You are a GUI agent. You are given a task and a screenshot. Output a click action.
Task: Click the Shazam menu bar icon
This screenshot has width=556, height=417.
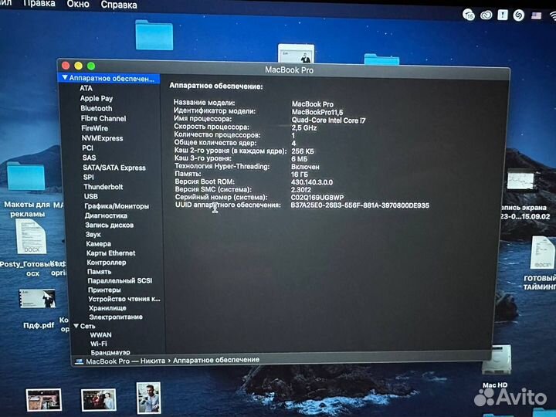coord(518,15)
